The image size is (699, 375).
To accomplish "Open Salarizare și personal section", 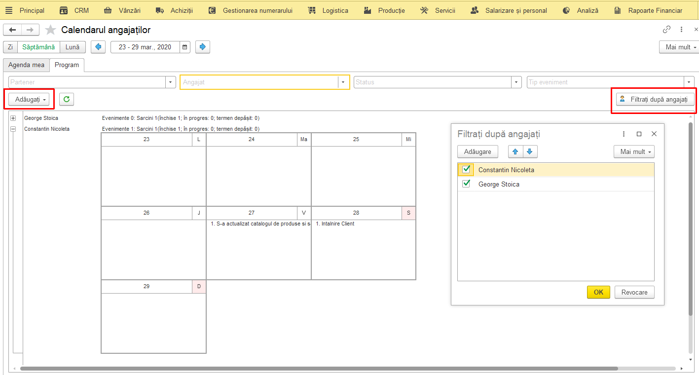I will 509,10.
